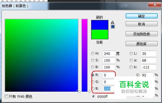Click 添加到色板 button

(x=142, y=34)
